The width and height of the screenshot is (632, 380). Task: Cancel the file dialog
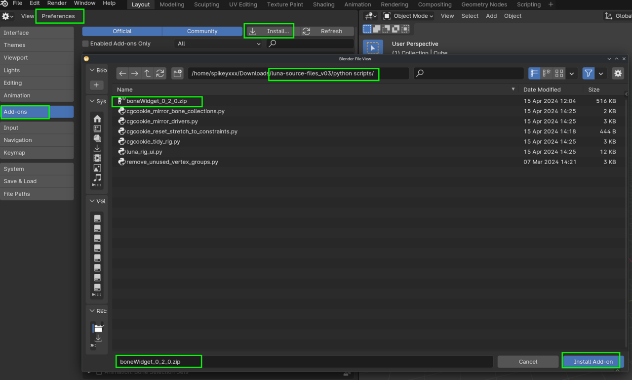pos(527,361)
